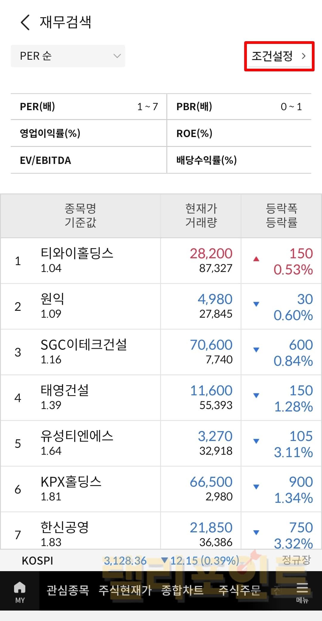Go to 종합차트 tab

182,590
